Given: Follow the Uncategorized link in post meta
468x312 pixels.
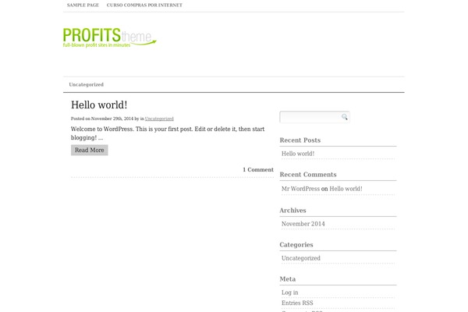Looking at the screenshot, I should pyautogui.click(x=159, y=119).
